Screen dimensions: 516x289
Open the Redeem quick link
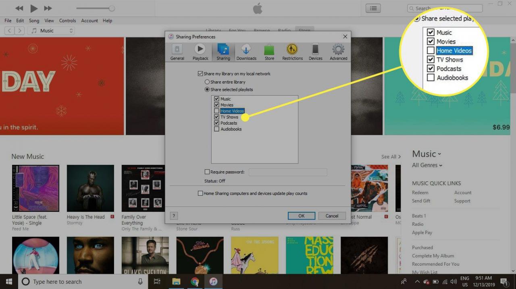click(420, 193)
